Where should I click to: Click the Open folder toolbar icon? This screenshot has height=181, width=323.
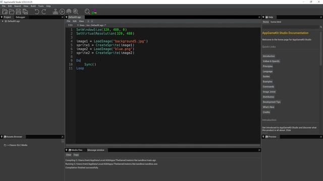[x=12, y=12]
